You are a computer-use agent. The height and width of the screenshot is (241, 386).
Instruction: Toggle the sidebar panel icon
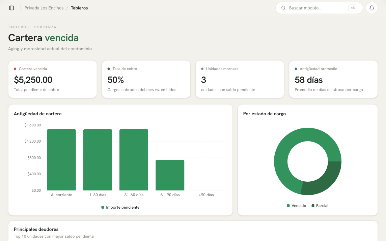point(11,8)
